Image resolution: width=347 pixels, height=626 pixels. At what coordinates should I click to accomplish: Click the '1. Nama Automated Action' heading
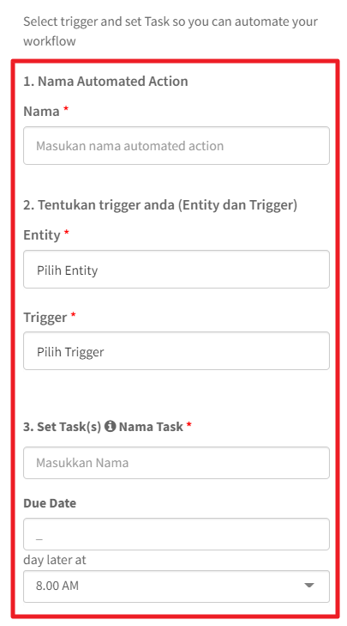tap(105, 81)
